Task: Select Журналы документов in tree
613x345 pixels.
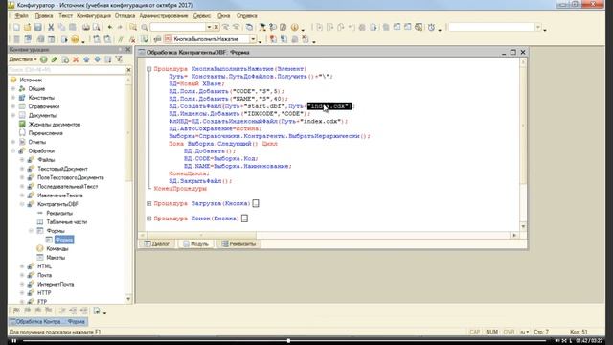Action: click(55, 125)
